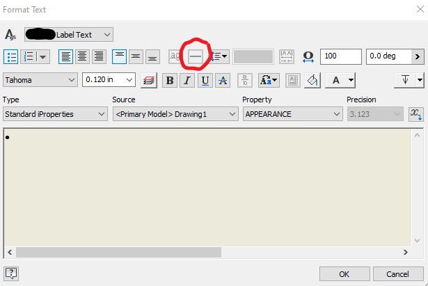Click the Cancel button
The height and width of the screenshot is (286, 428).
(x=398, y=274)
